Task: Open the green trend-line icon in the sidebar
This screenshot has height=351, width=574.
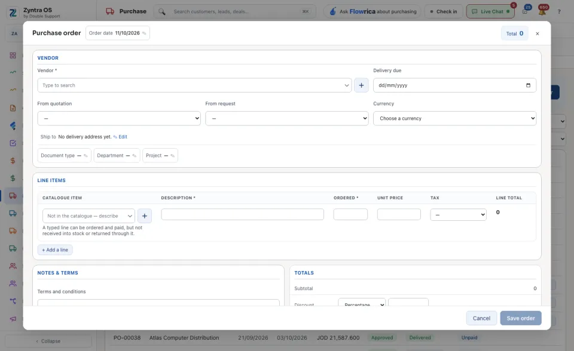Action: point(13,72)
